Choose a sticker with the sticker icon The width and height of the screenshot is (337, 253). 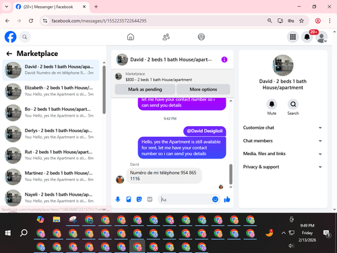point(140,199)
